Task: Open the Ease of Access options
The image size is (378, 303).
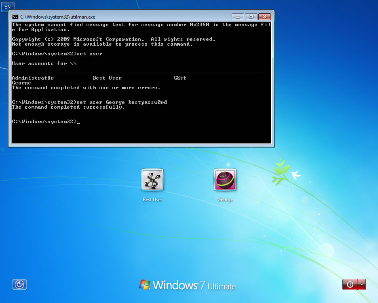Action: [19, 284]
